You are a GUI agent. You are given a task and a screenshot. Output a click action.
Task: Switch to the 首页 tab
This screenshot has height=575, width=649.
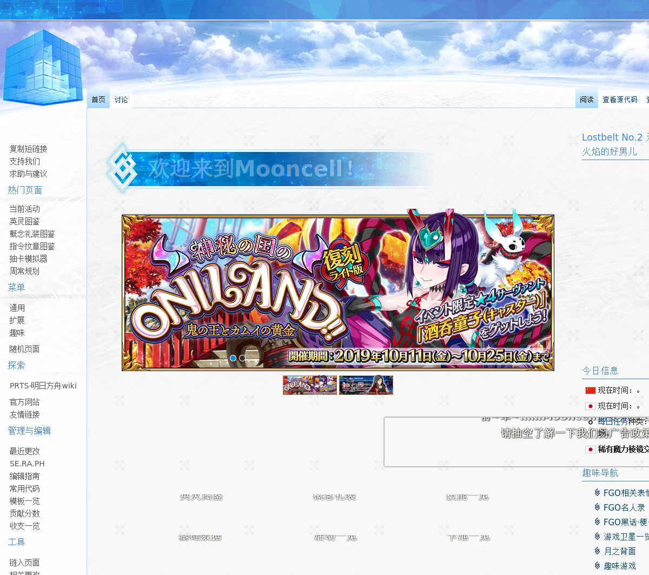click(98, 100)
